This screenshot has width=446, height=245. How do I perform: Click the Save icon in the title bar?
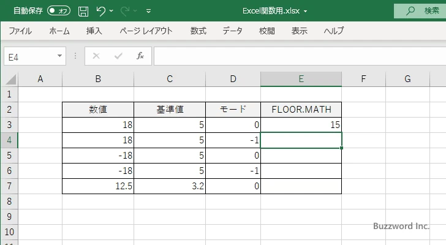83,11
